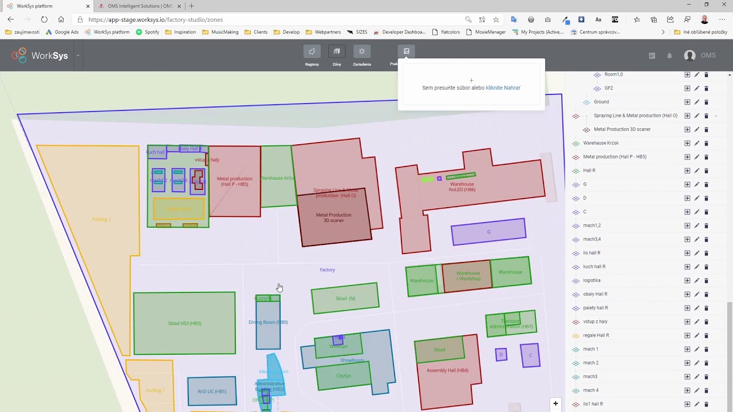Delete the Hall R zone
Viewport: 733px width, 412px height.
[706, 171]
